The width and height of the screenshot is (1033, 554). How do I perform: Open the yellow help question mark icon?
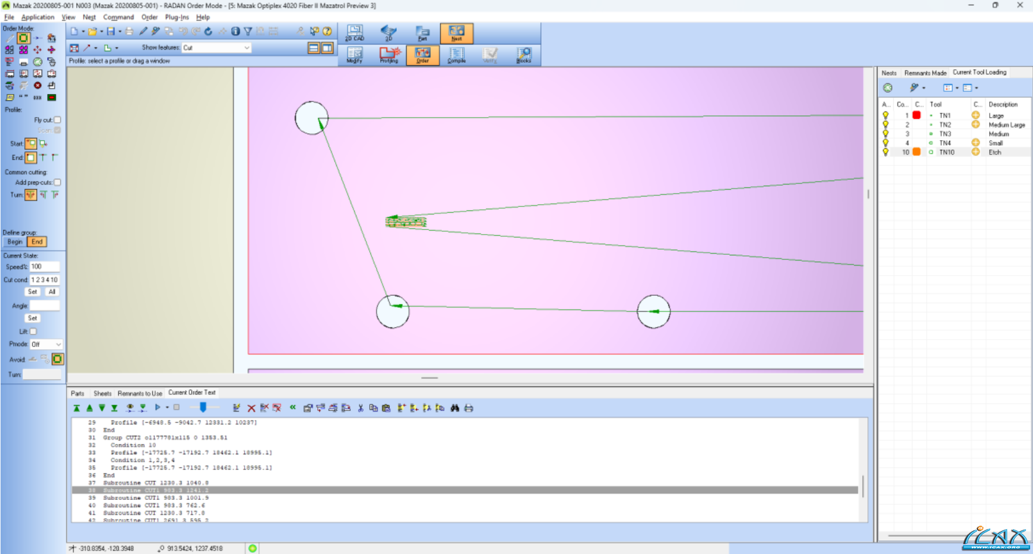(327, 31)
